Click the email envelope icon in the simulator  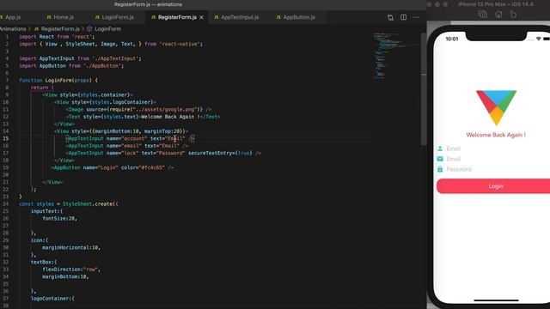click(x=440, y=159)
